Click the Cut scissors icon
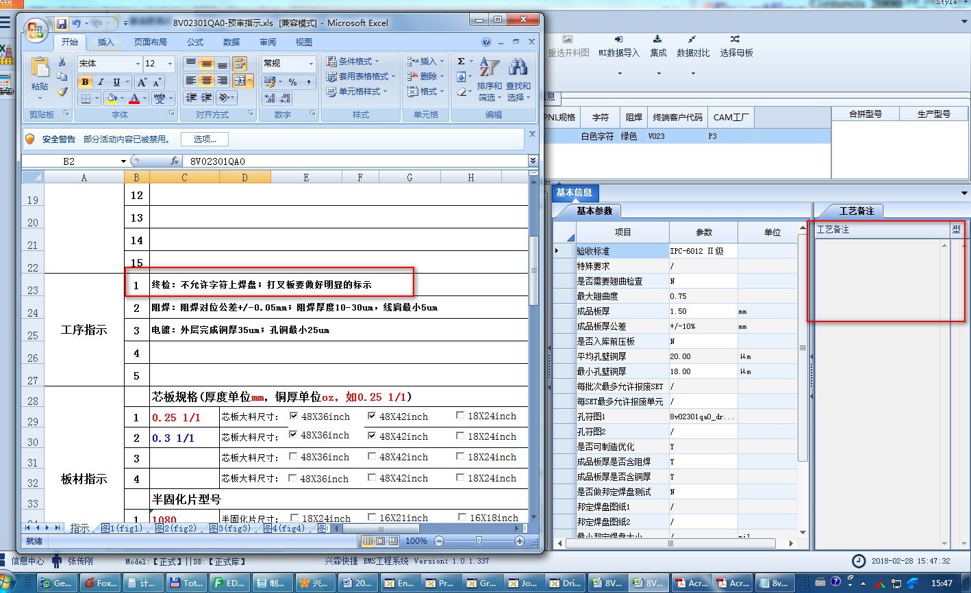 pyautogui.click(x=62, y=63)
